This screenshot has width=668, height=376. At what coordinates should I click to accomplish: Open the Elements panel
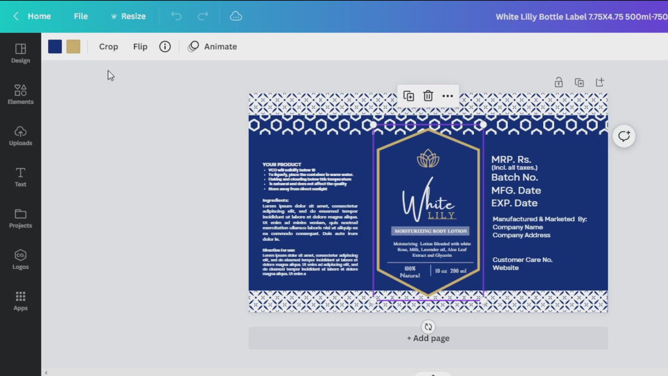(x=21, y=94)
